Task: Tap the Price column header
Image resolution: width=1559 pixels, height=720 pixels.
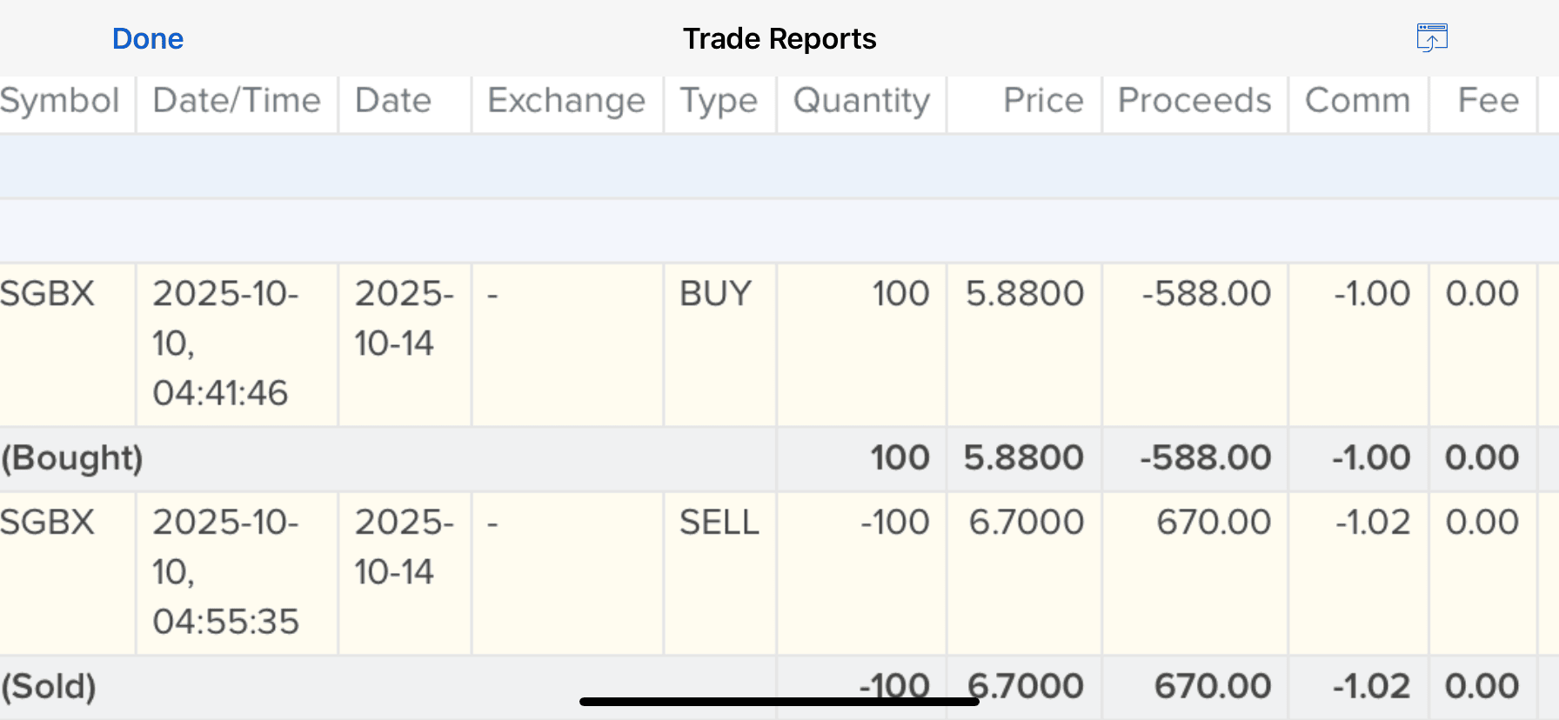Action: [1042, 101]
